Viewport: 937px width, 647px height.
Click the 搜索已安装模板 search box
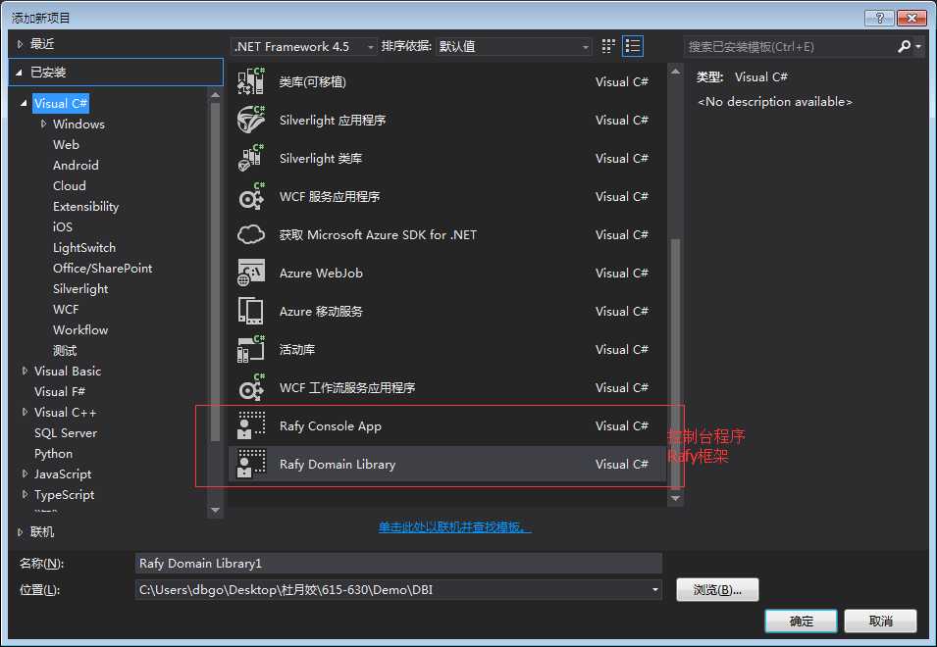pyautogui.click(x=790, y=46)
